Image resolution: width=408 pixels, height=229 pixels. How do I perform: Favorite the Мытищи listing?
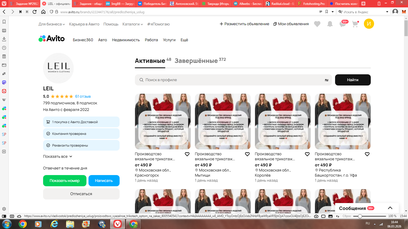[x=247, y=154]
